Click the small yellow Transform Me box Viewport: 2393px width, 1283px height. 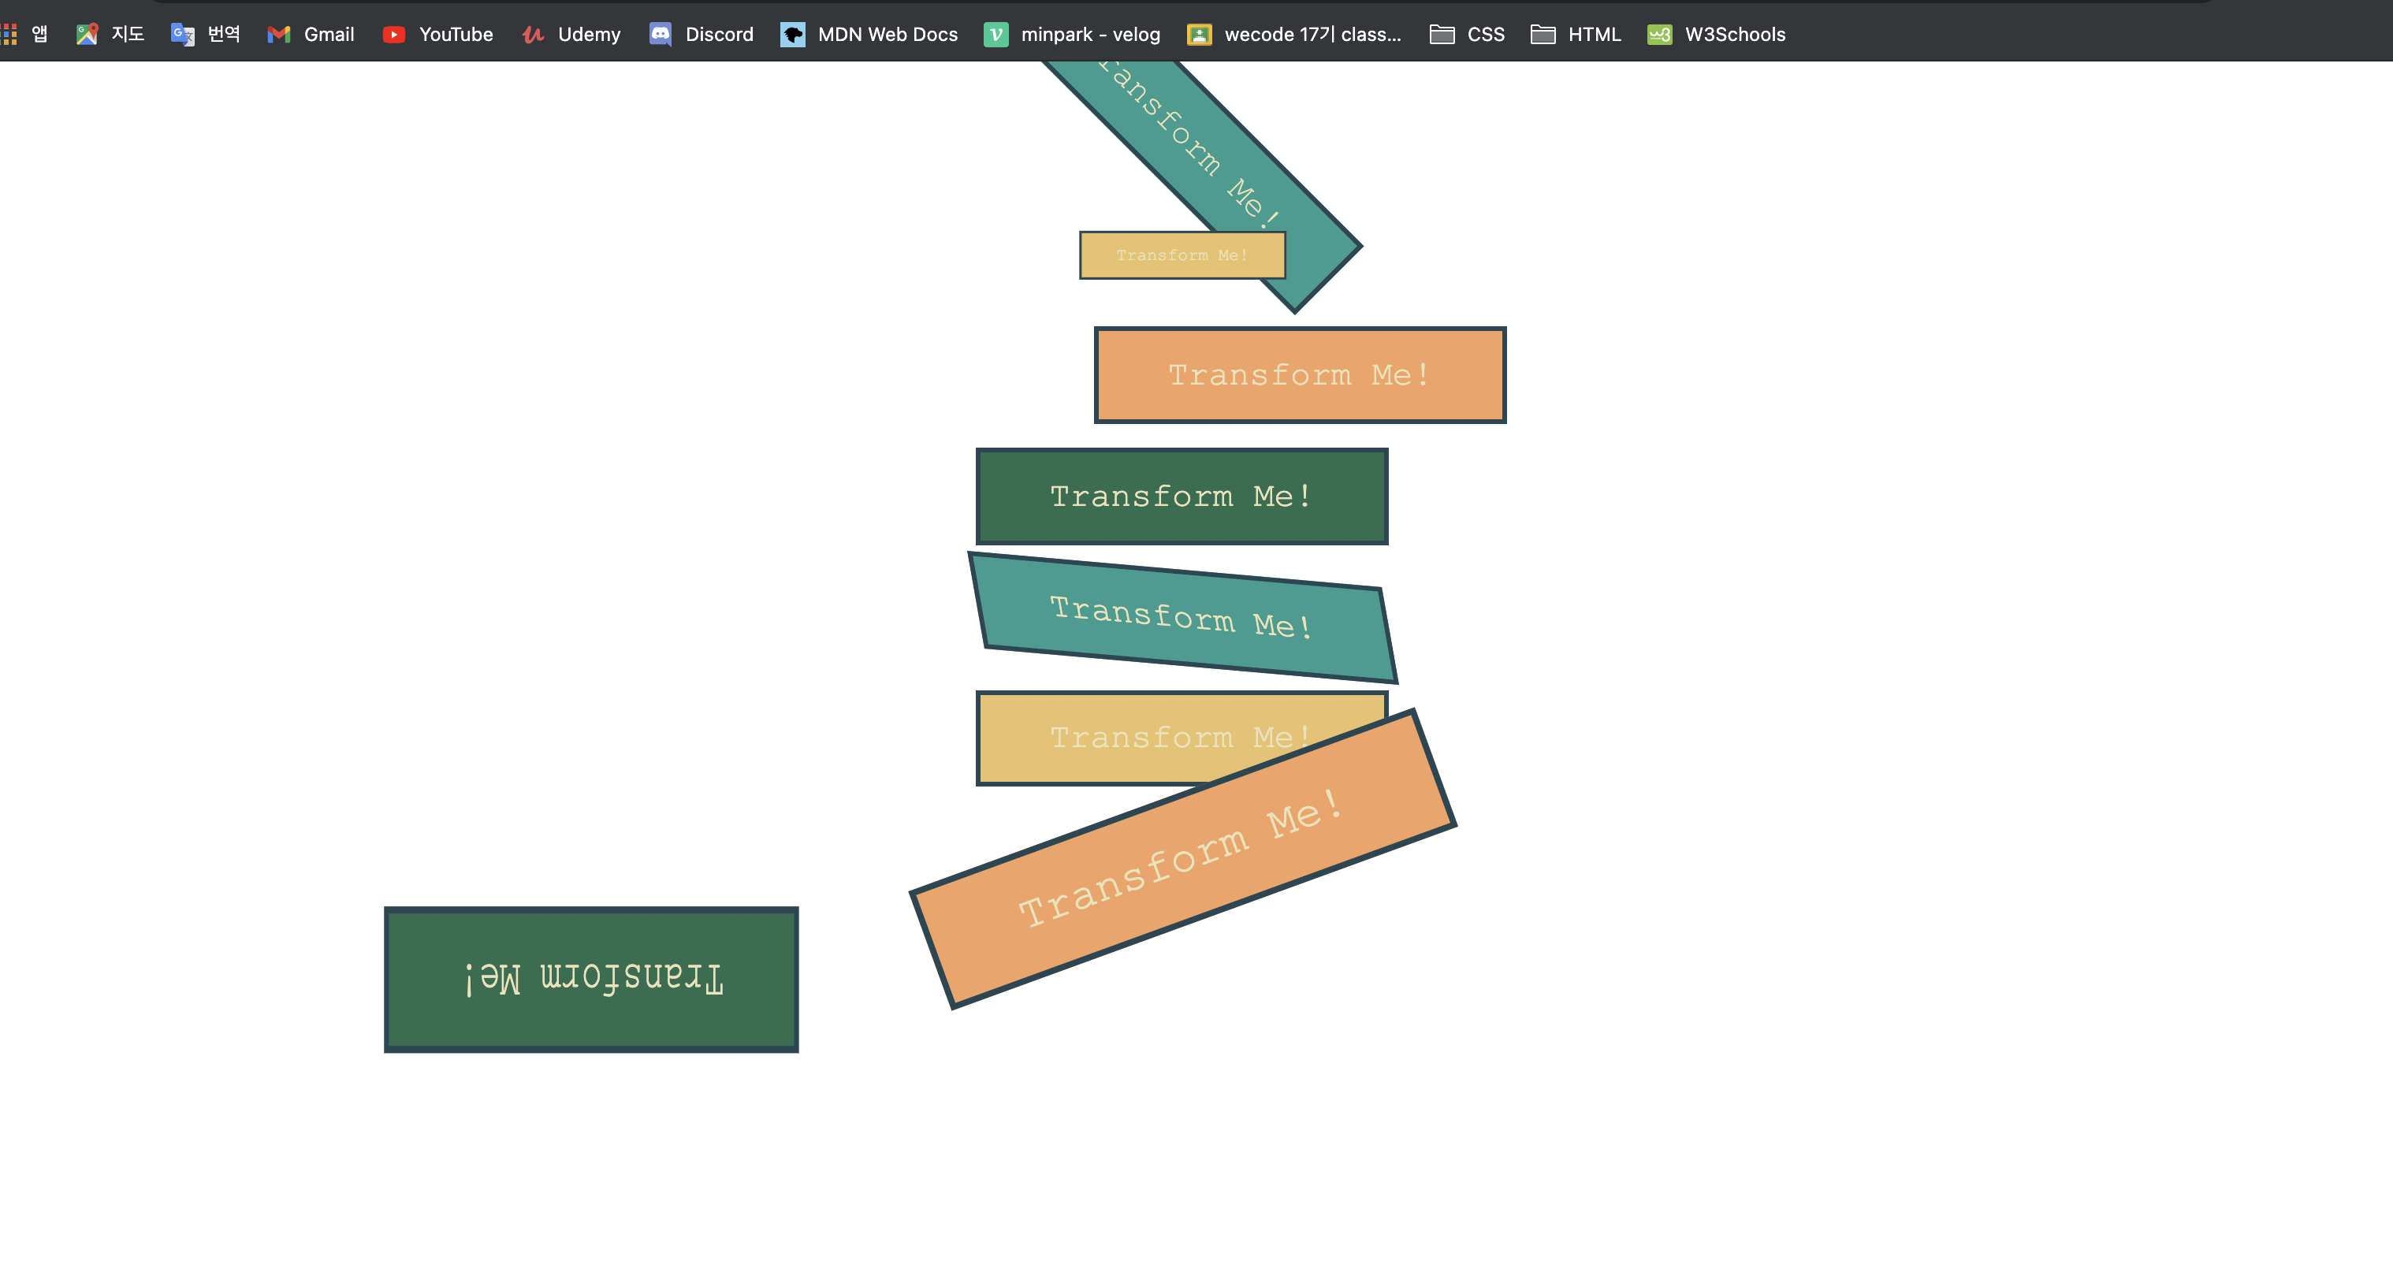1182,255
